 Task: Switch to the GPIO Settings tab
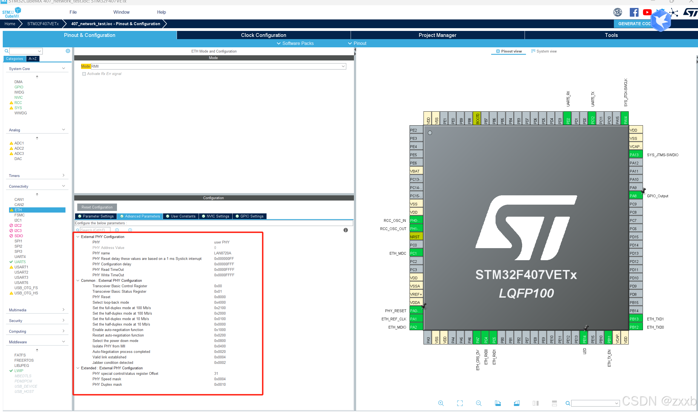[x=249, y=216]
